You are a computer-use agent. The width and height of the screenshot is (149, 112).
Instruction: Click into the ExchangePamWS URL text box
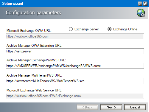pyautogui.click(x=75, y=66)
